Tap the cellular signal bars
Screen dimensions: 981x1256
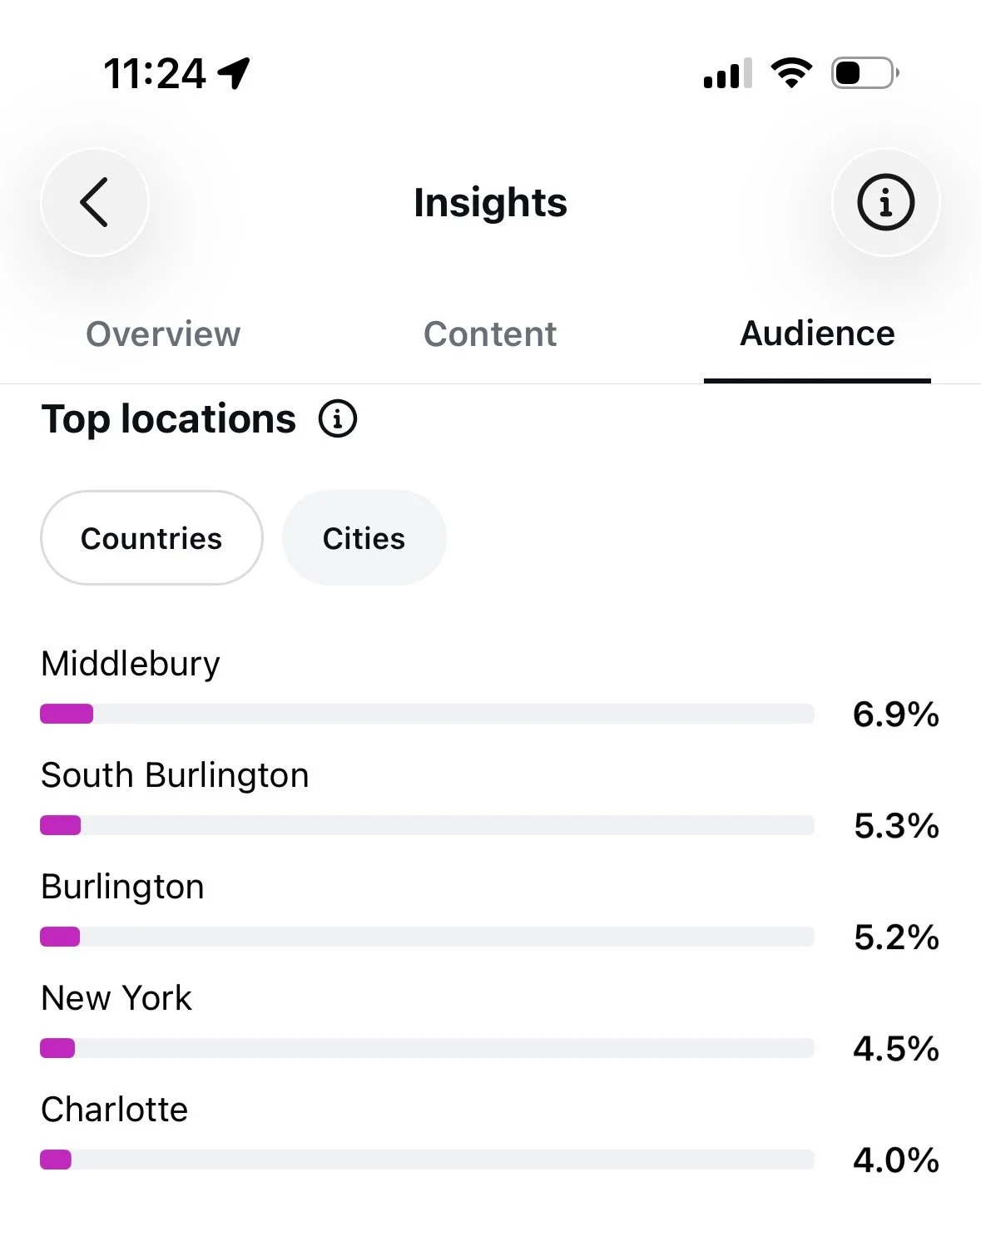click(x=728, y=73)
